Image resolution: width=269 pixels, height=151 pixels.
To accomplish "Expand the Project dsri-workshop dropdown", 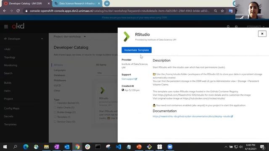I will (x=70, y=36).
